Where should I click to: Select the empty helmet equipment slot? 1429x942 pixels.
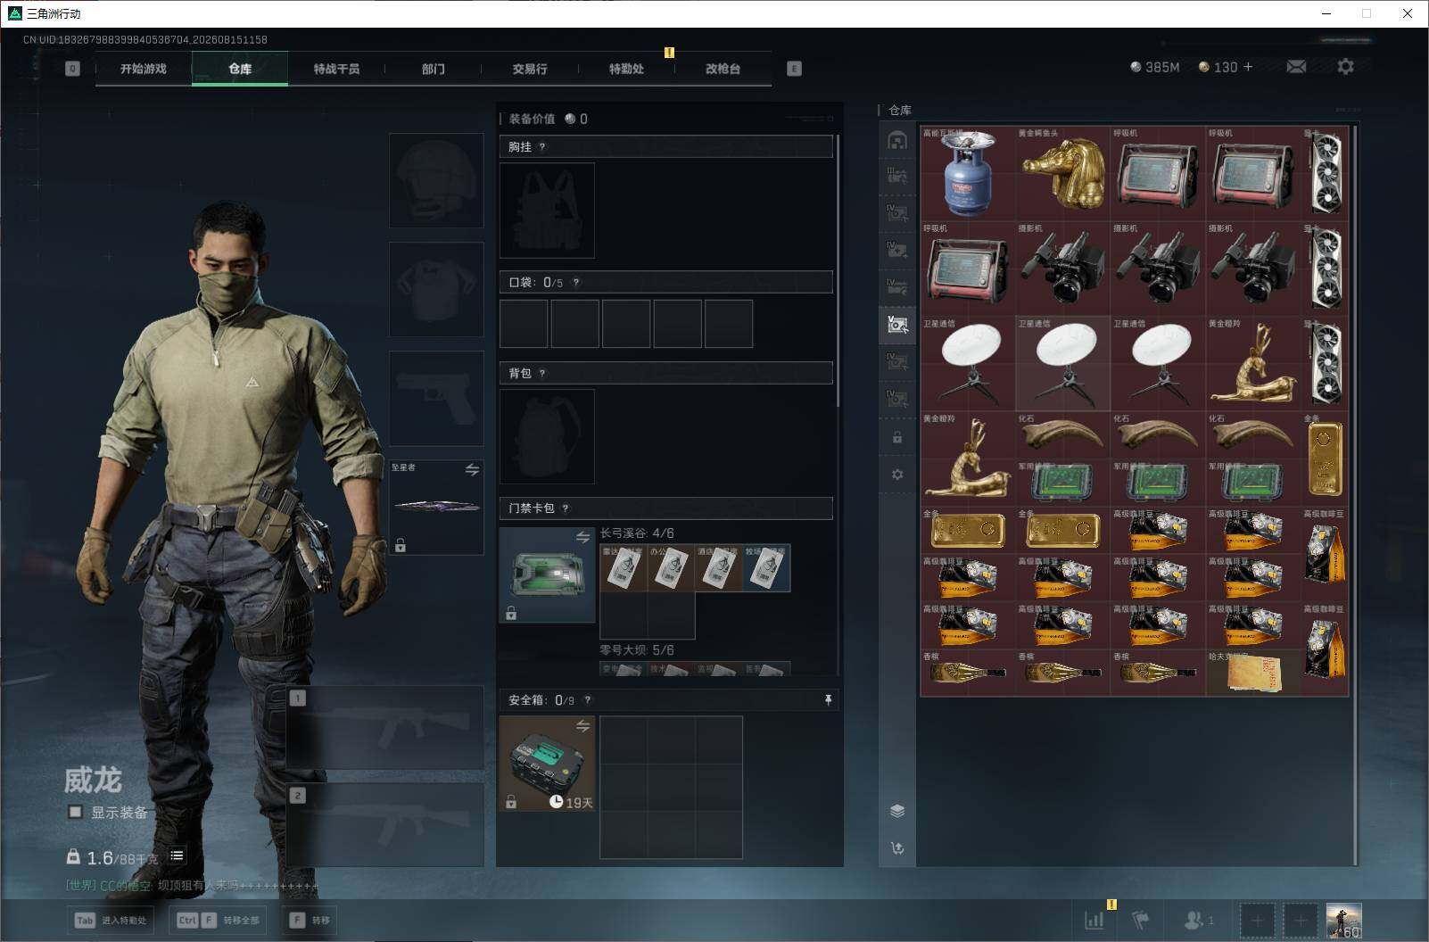click(x=436, y=180)
